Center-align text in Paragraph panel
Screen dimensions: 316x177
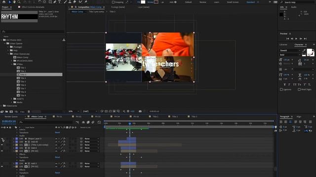point(285,121)
